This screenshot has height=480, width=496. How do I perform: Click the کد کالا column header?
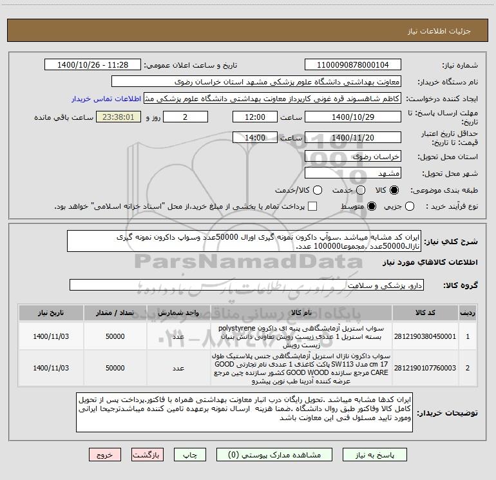[x=425, y=312]
